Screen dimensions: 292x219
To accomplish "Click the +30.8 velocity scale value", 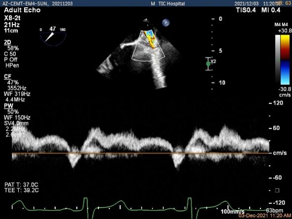I will tap(285, 31).
